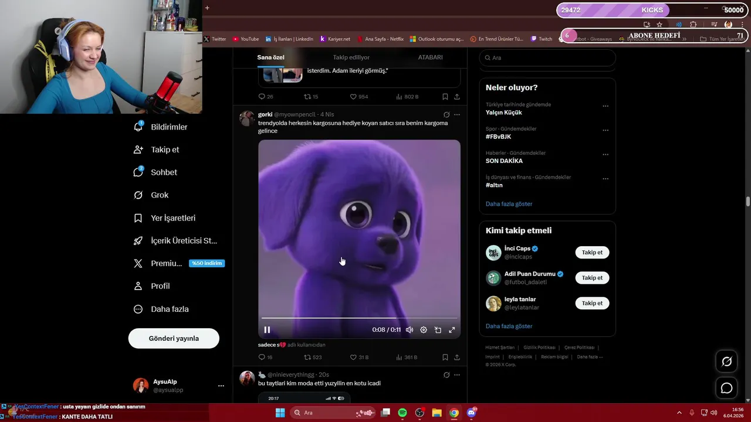Open options for Yalçın Küçük trend
The image size is (751, 422).
point(605,106)
